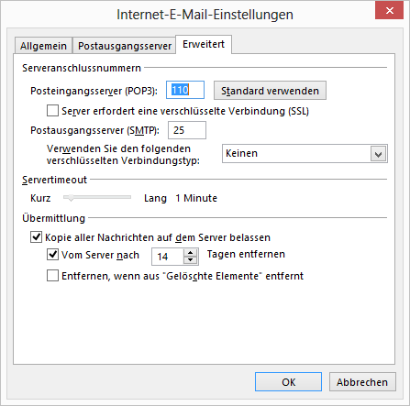Uncheck Kopie aller Nachrichten auf dem Server belassen
This screenshot has width=410, height=406.
tap(36, 236)
